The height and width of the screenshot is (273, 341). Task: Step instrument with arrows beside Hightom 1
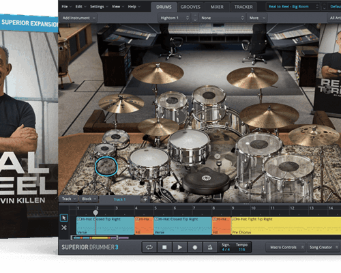click(x=195, y=18)
